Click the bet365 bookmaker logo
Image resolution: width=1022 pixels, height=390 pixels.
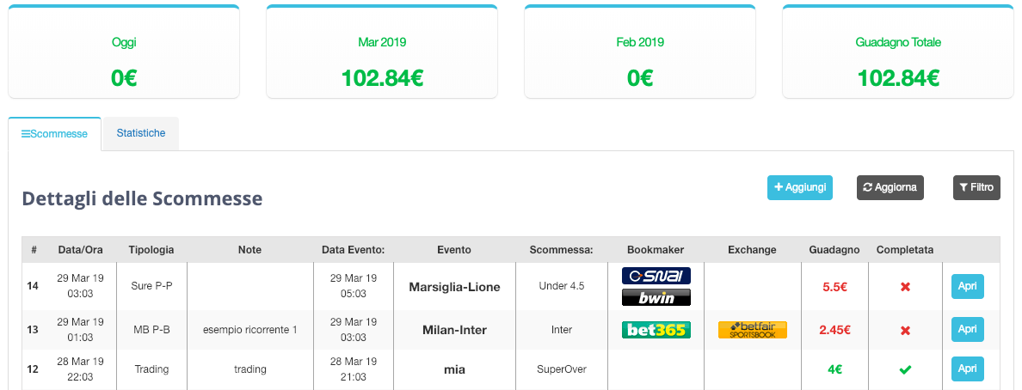tap(656, 330)
